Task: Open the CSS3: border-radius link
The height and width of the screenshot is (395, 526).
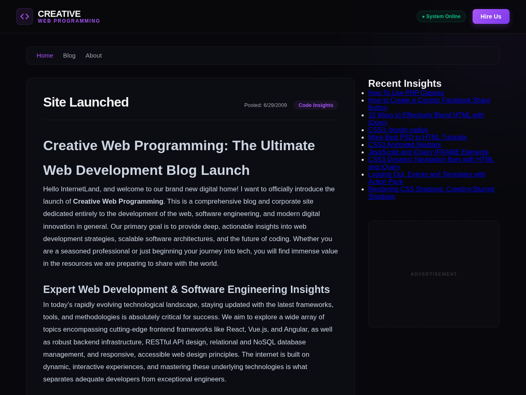Action: point(398,130)
